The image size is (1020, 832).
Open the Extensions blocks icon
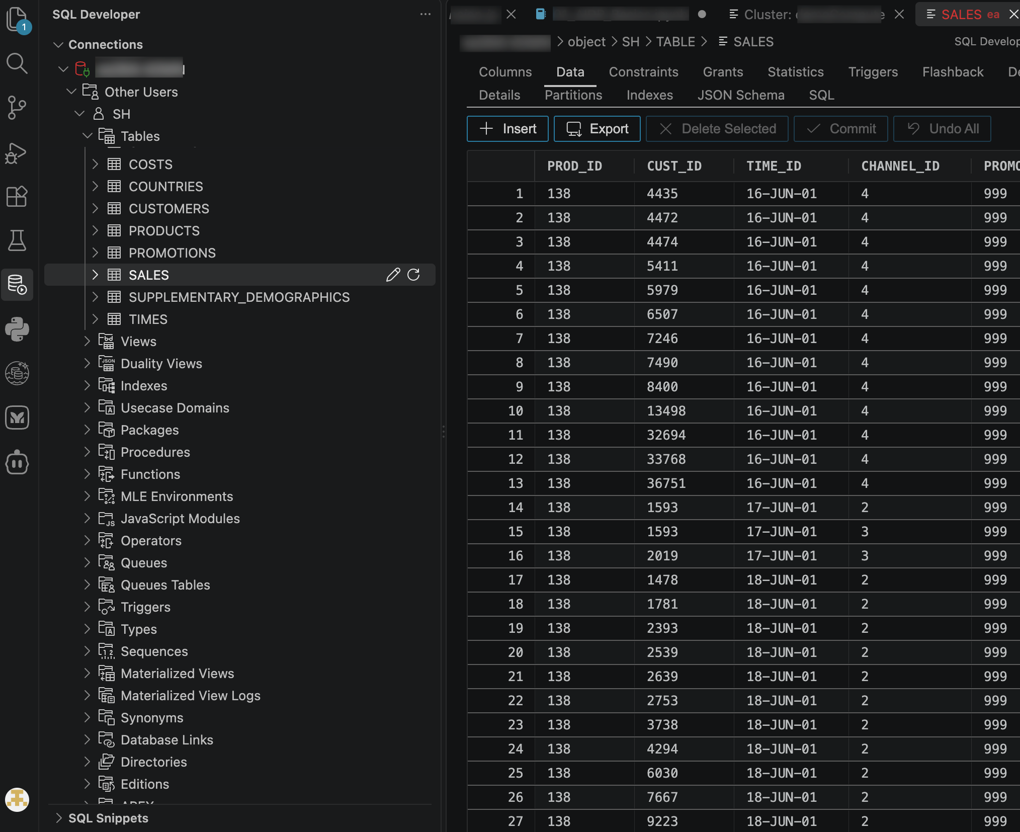pos(17,197)
